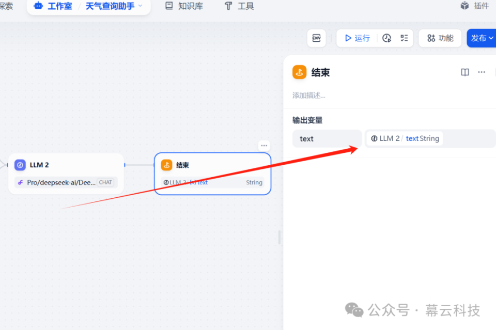Click the Pro/deepseek-ai model CHAT tag
This screenshot has height=330, width=496.
(x=105, y=182)
